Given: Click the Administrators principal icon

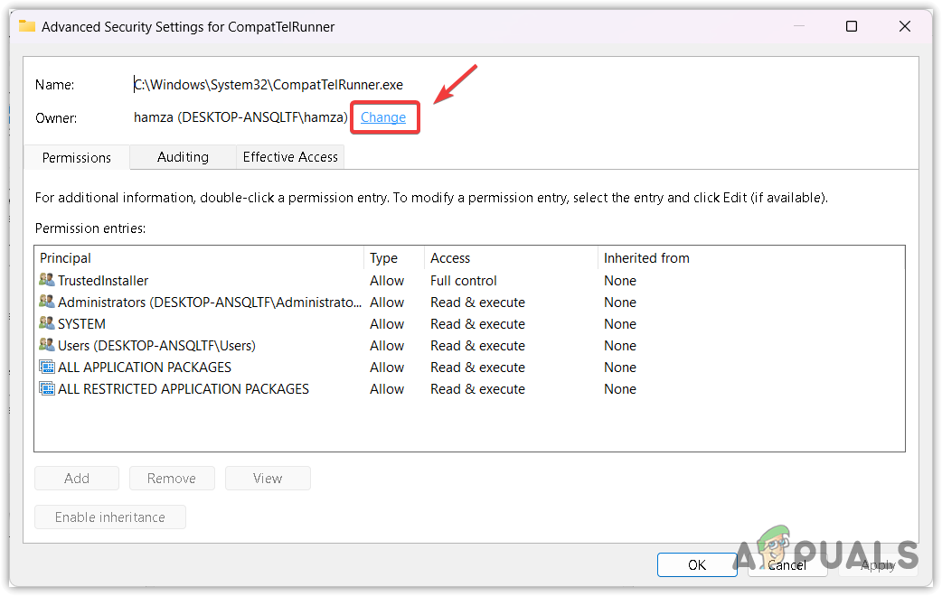Looking at the screenshot, I should coord(47,303).
